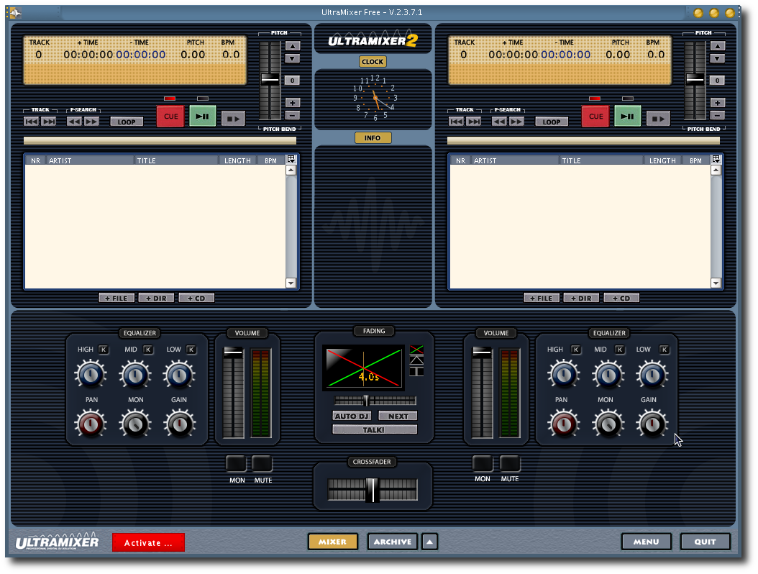Viewport: 758px width, 574px height.
Task: Mute the left channel
Action: pyautogui.click(x=262, y=463)
